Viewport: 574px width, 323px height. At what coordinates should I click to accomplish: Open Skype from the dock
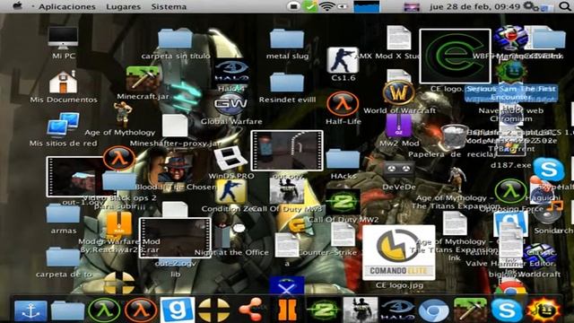[507, 310]
